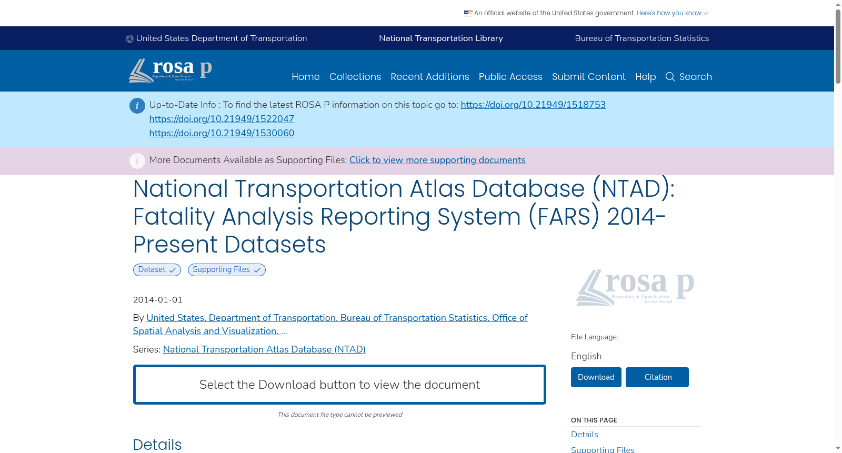Viewport: 842px width, 453px height.
Task: Go to Recent Additions
Action: click(x=430, y=77)
